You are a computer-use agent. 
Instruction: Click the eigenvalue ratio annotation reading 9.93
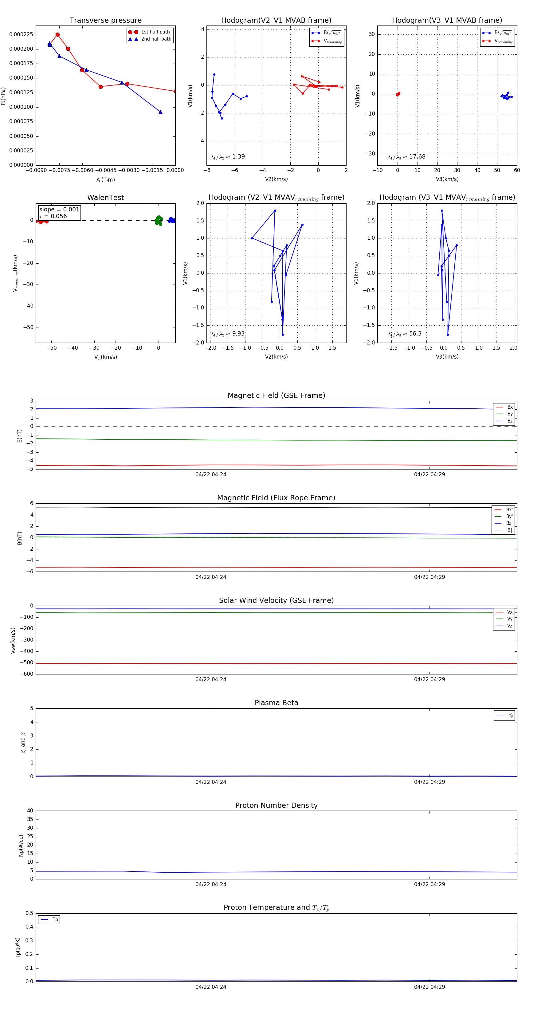227,334
